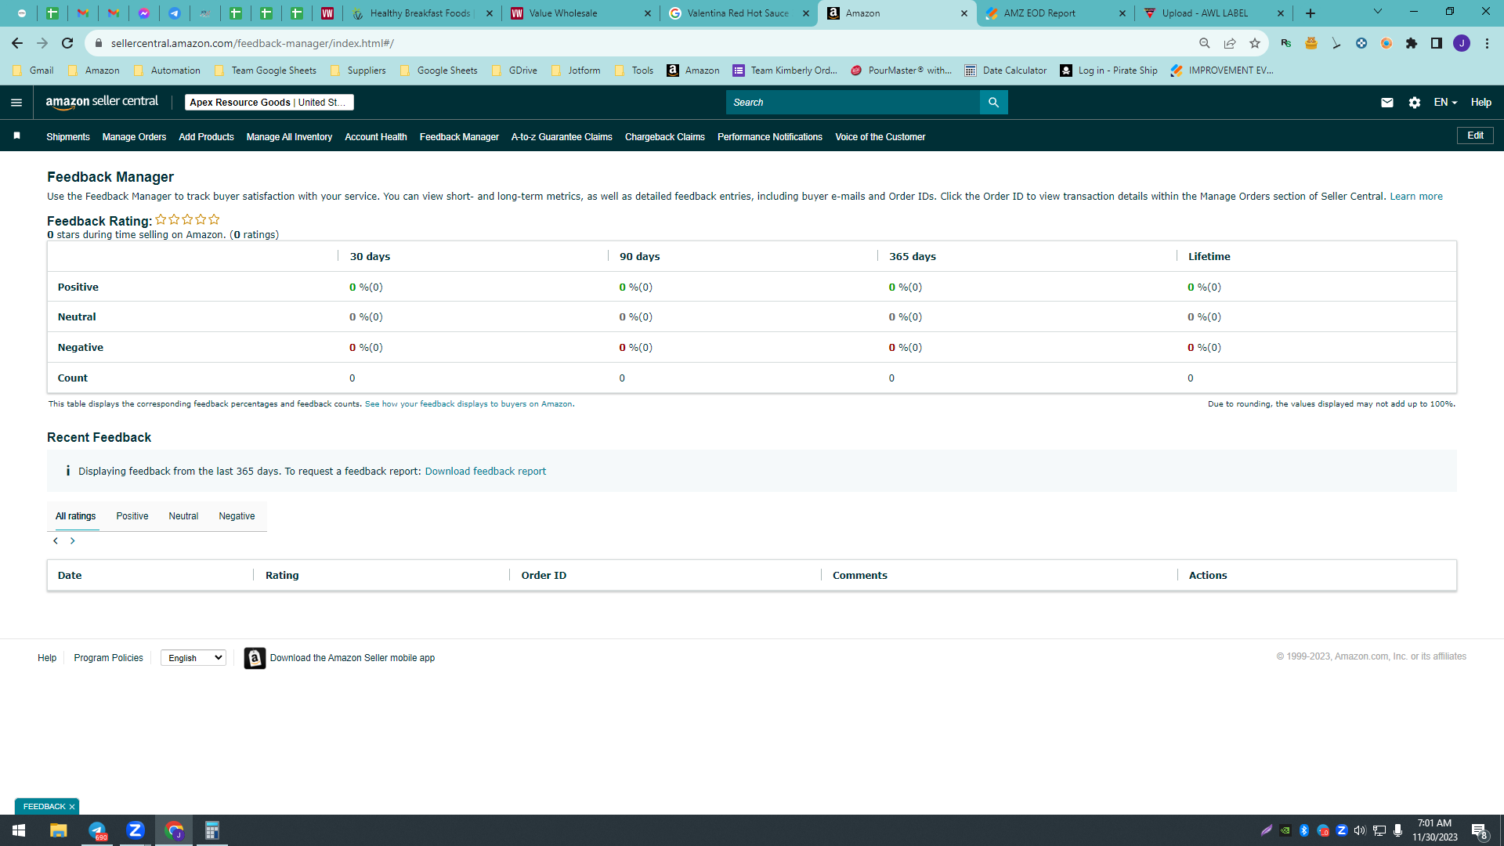
Task: Bookmark this page with the star icon
Action: (x=1255, y=43)
